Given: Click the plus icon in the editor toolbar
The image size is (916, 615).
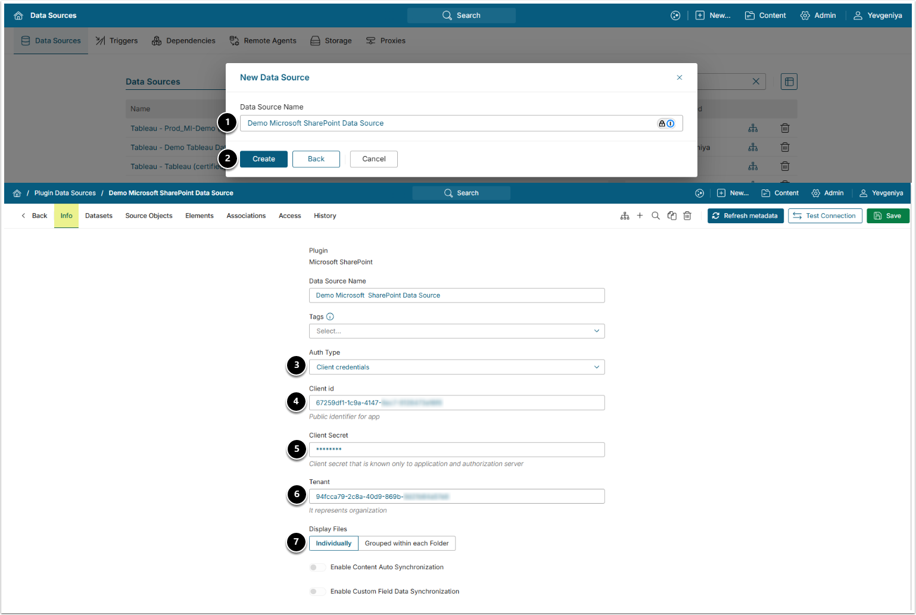Looking at the screenshot, I should click(x=640, y=216).
